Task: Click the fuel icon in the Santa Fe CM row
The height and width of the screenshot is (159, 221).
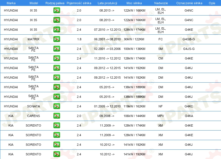Action: tap(57, 58)
